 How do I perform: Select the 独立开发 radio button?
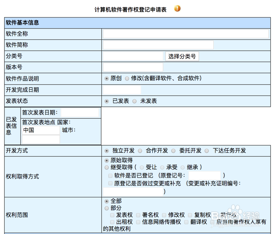click(107, 151)
